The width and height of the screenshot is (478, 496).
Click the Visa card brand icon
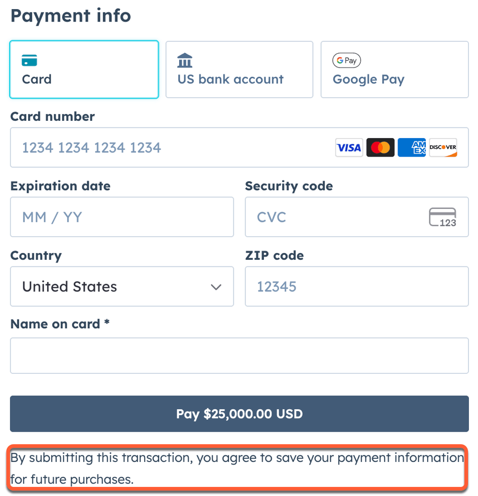click(349, 148)
